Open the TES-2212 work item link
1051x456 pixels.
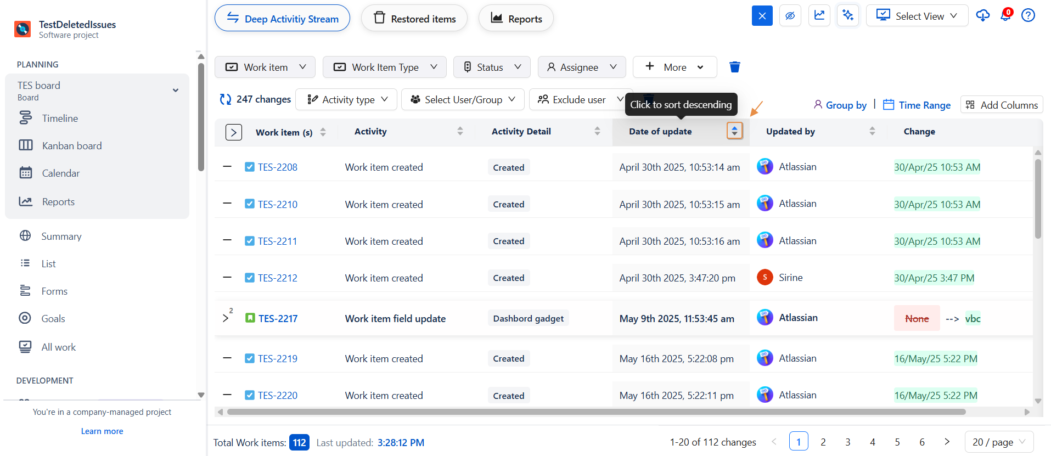click(277, 278)
